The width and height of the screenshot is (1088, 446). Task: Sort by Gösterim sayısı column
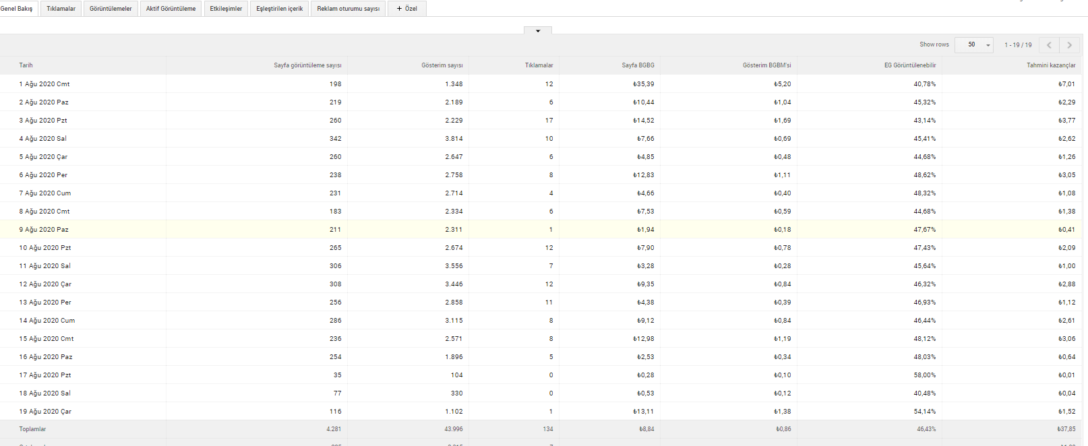coord(442,65)
